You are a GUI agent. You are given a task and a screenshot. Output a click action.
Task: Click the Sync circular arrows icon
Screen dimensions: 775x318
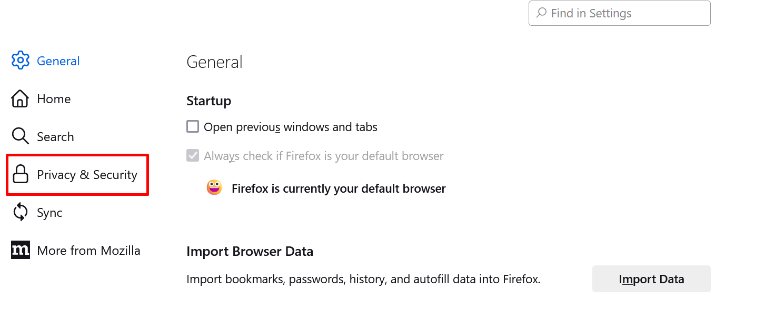pos(20,212)
